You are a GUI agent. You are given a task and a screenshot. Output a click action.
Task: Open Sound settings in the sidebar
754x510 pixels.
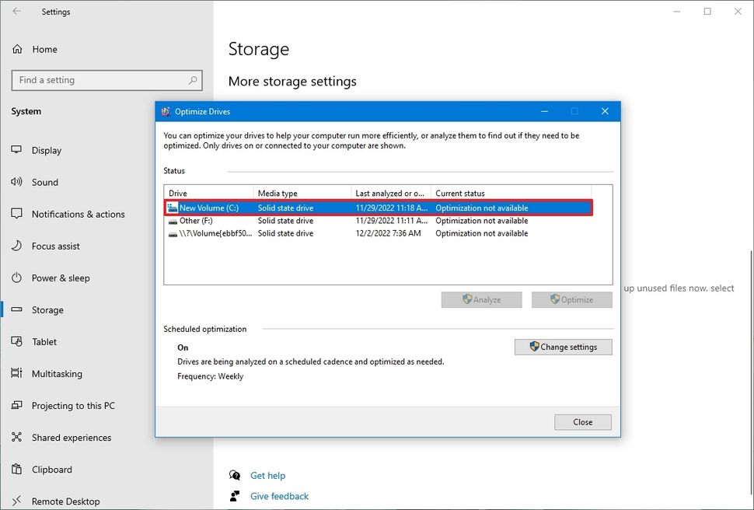(x=45, y=182)
